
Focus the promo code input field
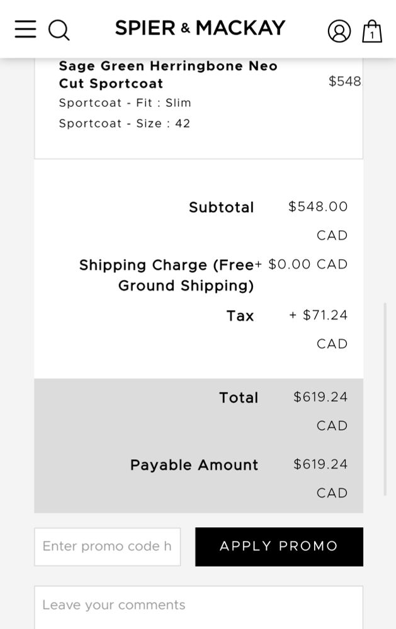(x=107, y=547)
